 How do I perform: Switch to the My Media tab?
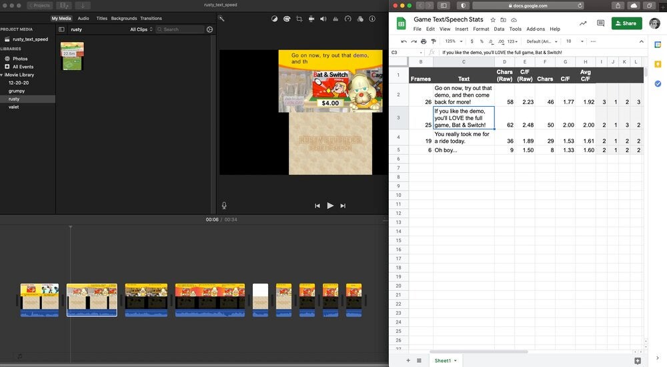(61, 18)
